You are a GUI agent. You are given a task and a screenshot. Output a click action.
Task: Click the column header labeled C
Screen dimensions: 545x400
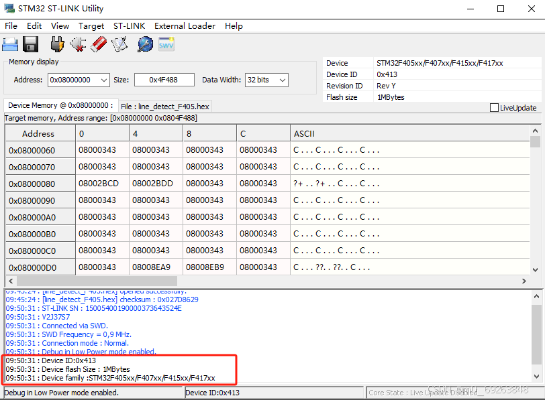click(263, 133)
